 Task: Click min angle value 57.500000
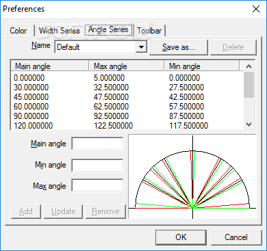coord(186,107)
